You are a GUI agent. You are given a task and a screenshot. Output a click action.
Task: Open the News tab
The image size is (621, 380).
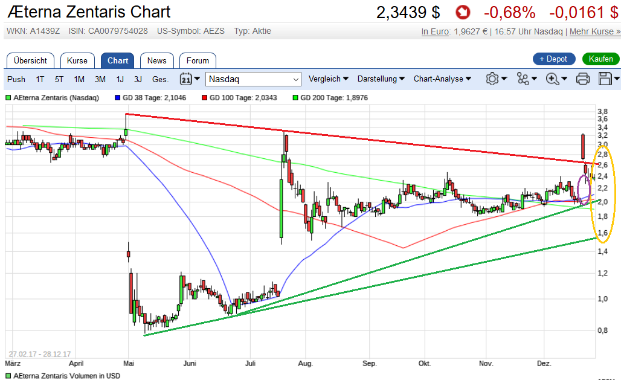pos(157,60)
